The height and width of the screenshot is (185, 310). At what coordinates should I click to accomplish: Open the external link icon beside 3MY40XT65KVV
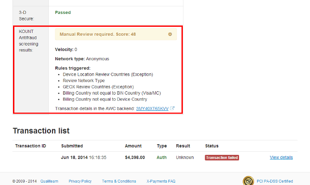click(172, 108)
